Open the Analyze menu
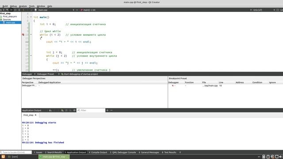Screen dimensions: 283x159 click(23, 6)
